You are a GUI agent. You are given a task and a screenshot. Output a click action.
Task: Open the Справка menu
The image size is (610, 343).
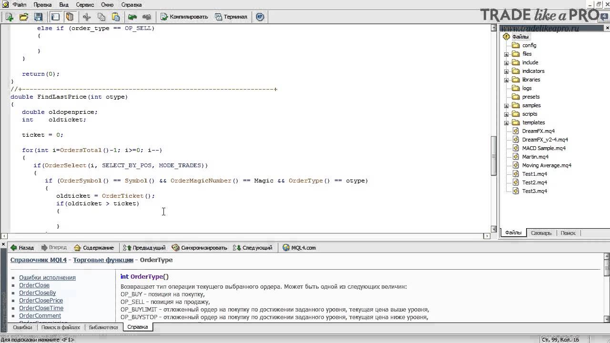132,4
